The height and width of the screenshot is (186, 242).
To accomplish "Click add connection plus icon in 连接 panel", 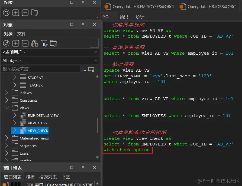I will pyautogui.click(x=16, y=13).
